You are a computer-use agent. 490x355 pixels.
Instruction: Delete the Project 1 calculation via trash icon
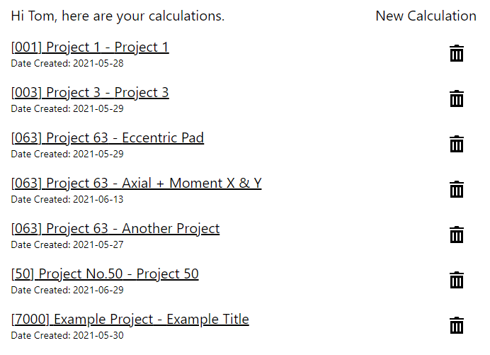pyautogui.click(x=457, y=53)
